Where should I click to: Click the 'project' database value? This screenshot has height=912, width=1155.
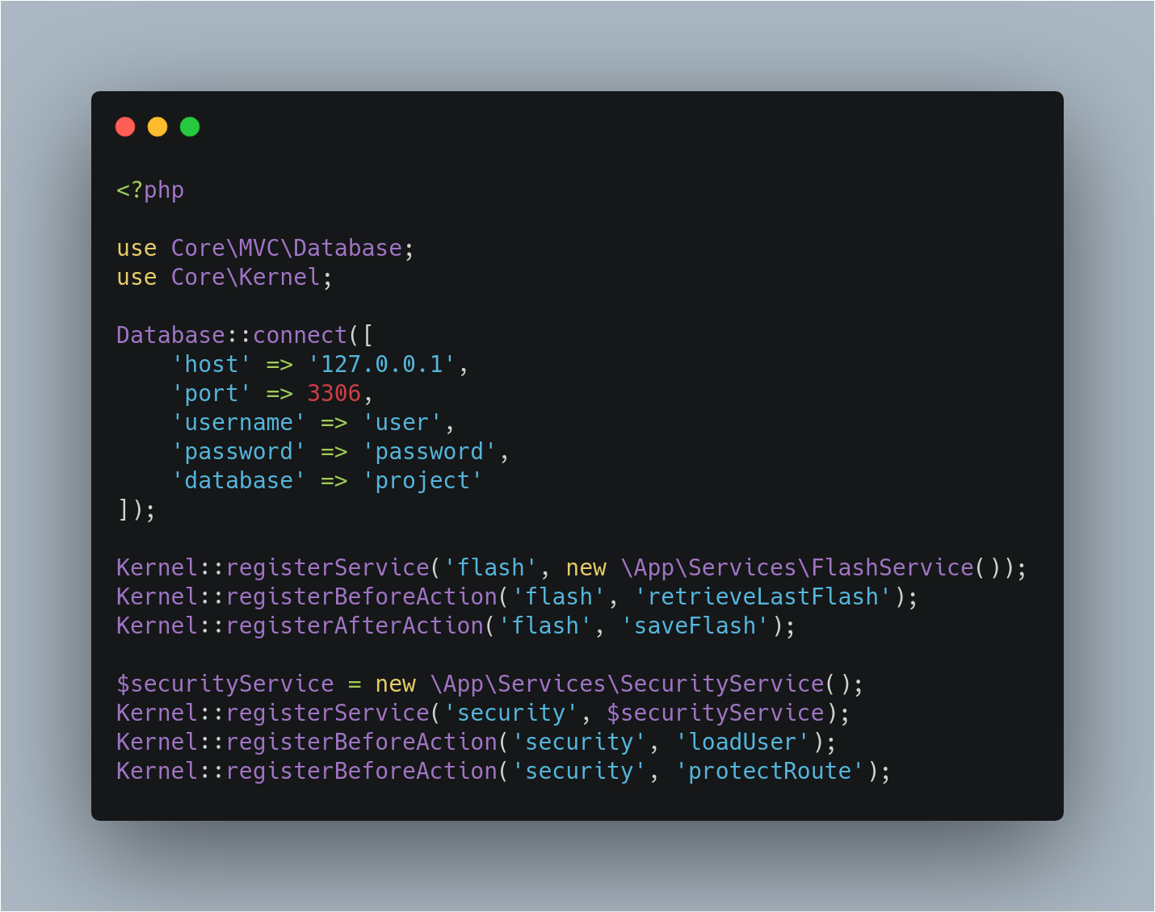click(422, 481)
